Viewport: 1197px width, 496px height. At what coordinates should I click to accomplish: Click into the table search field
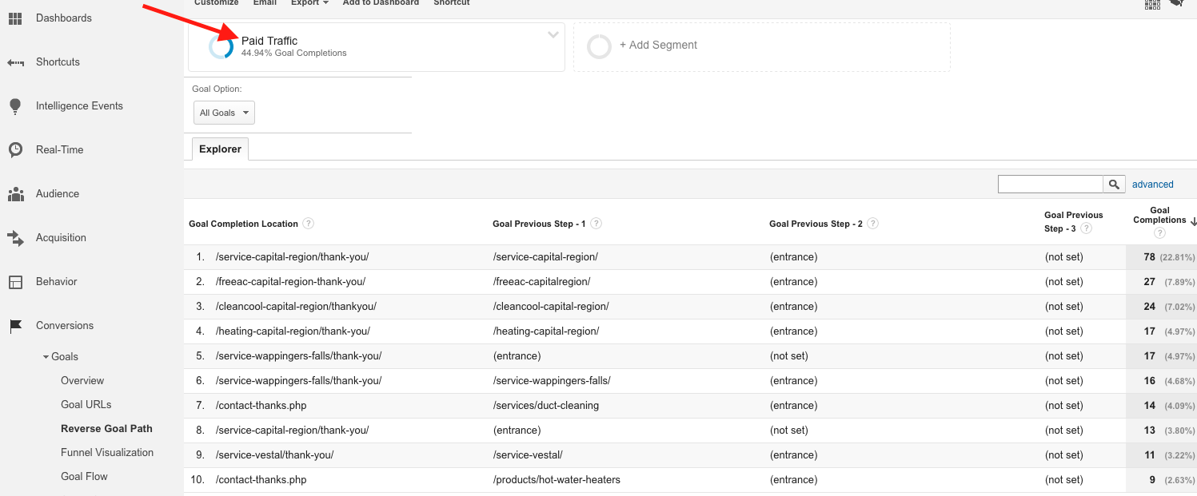(1050, 185)
